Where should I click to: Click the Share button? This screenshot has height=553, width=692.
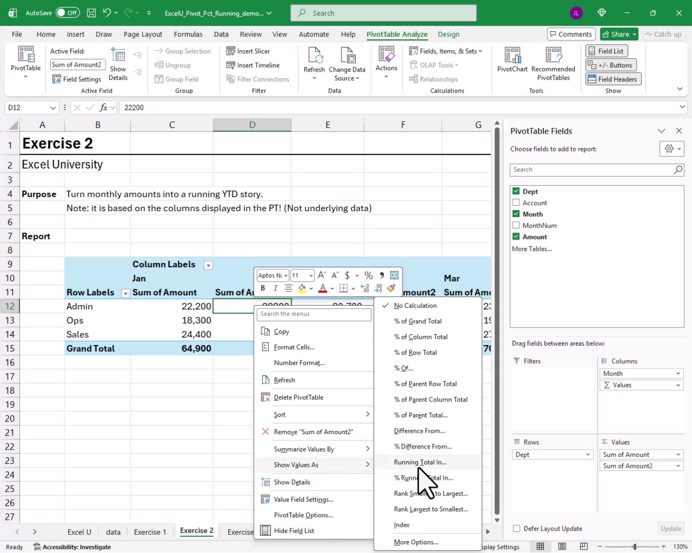[x=619, y=34]
